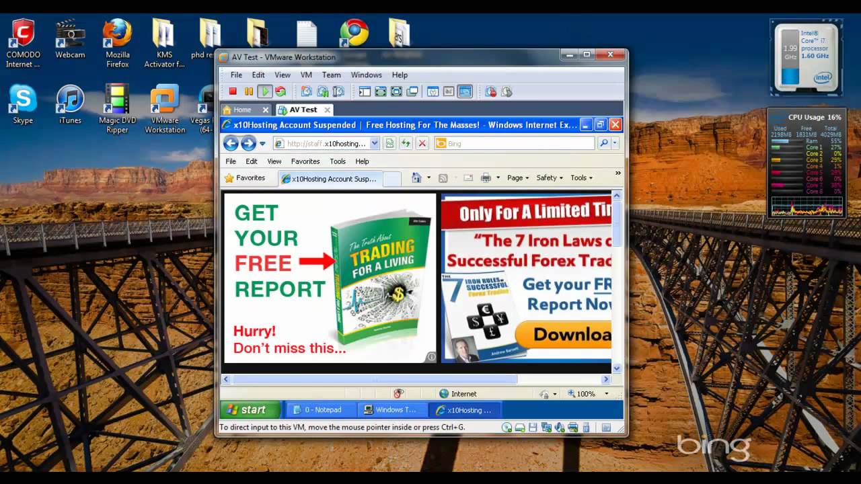Open the Windows menu in VMware

point(366,75)
